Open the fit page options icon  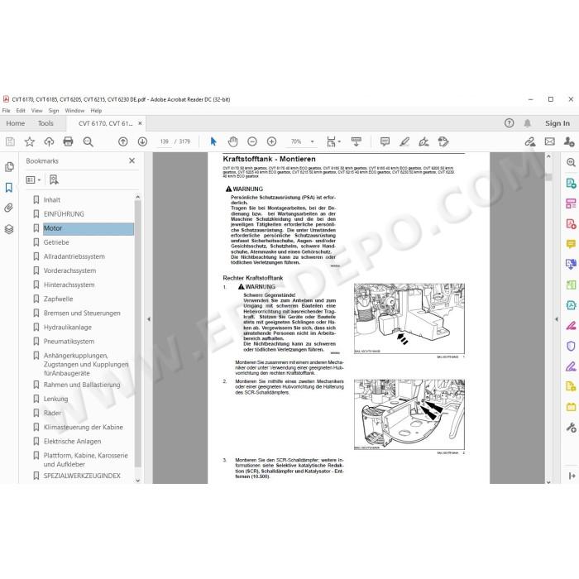[x=333, y=141]
